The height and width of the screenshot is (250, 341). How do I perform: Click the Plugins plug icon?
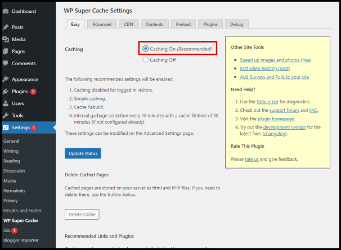pos(6,92)
